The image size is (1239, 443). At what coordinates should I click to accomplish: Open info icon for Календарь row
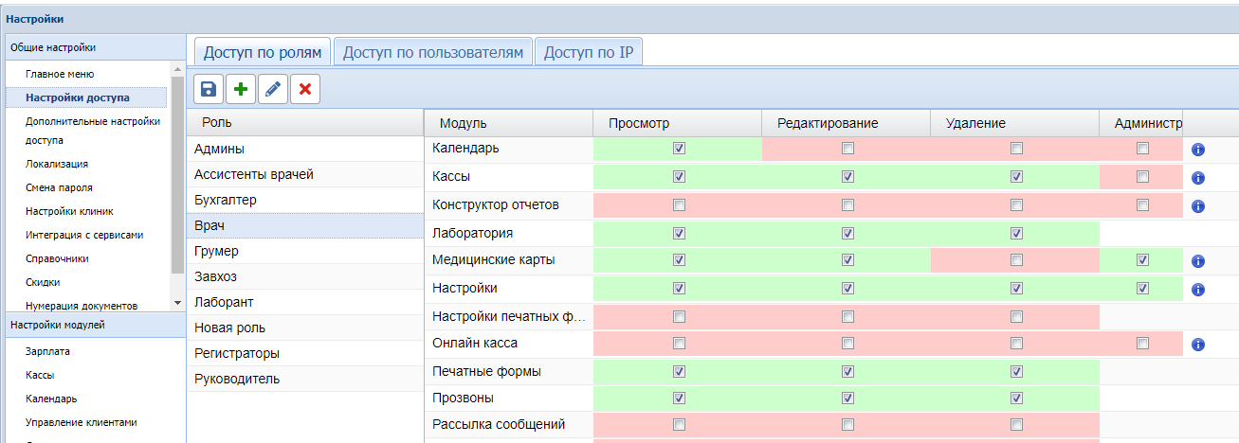(x=1197, y=150)
